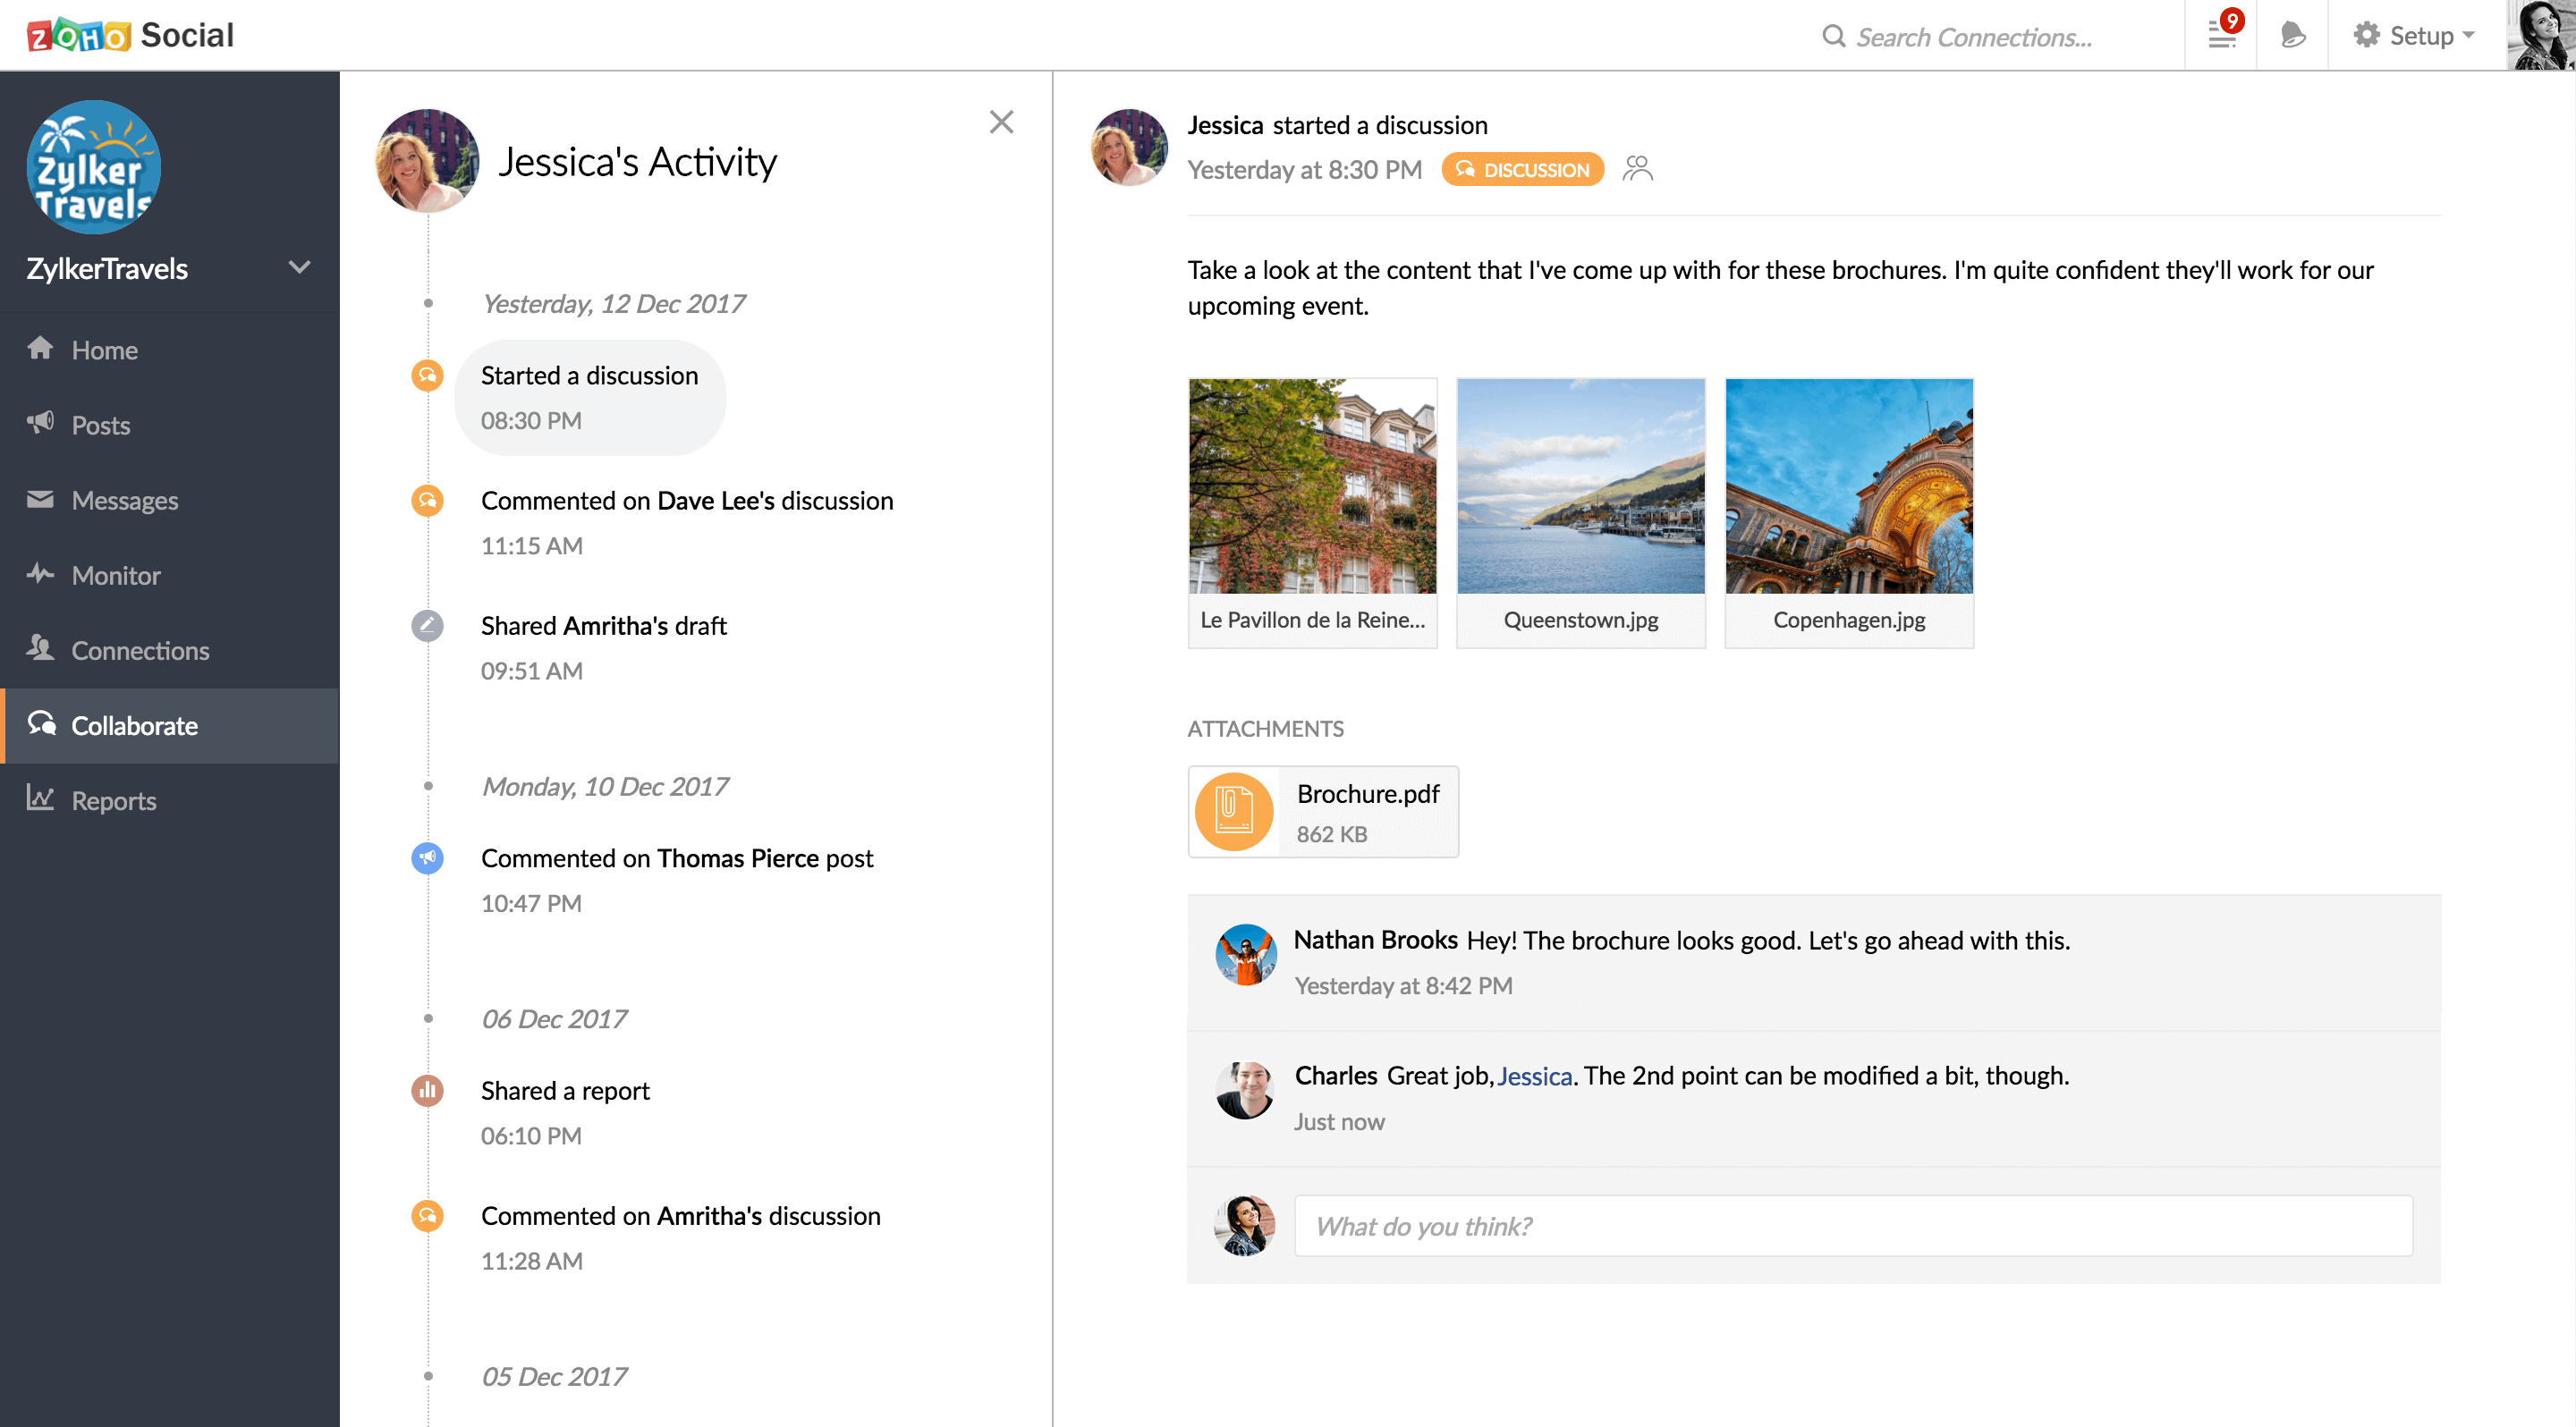Click the search magnifier icon
Image resolution: width=2576 pixels, height=1427 pixels.
coord(1833,37)
